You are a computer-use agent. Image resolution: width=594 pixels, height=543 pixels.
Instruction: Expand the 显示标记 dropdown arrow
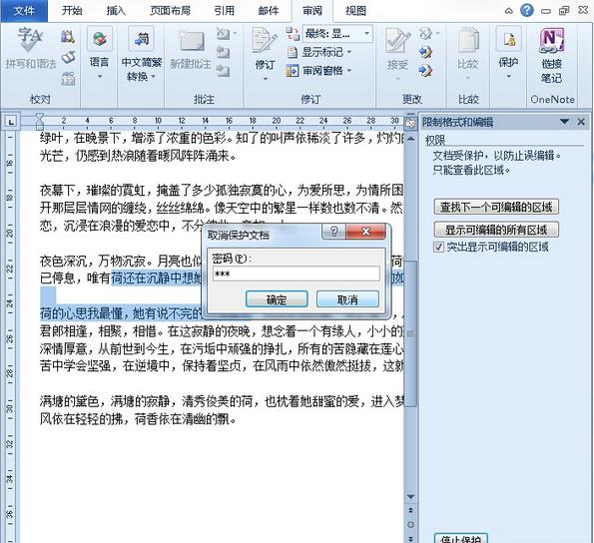[349, 52]
